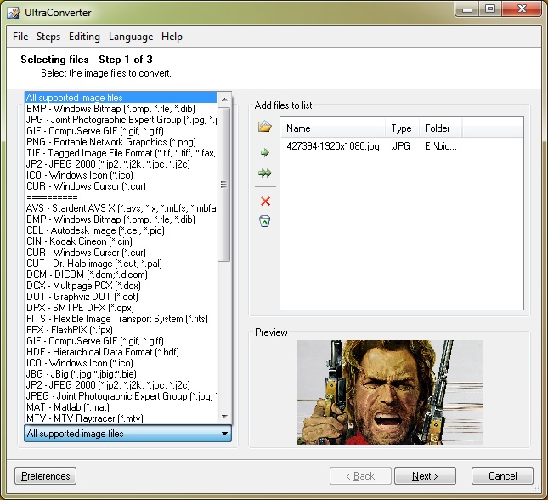The image size is (548, 500).
Task: Open the Language menu
Action: pos(131,37)
